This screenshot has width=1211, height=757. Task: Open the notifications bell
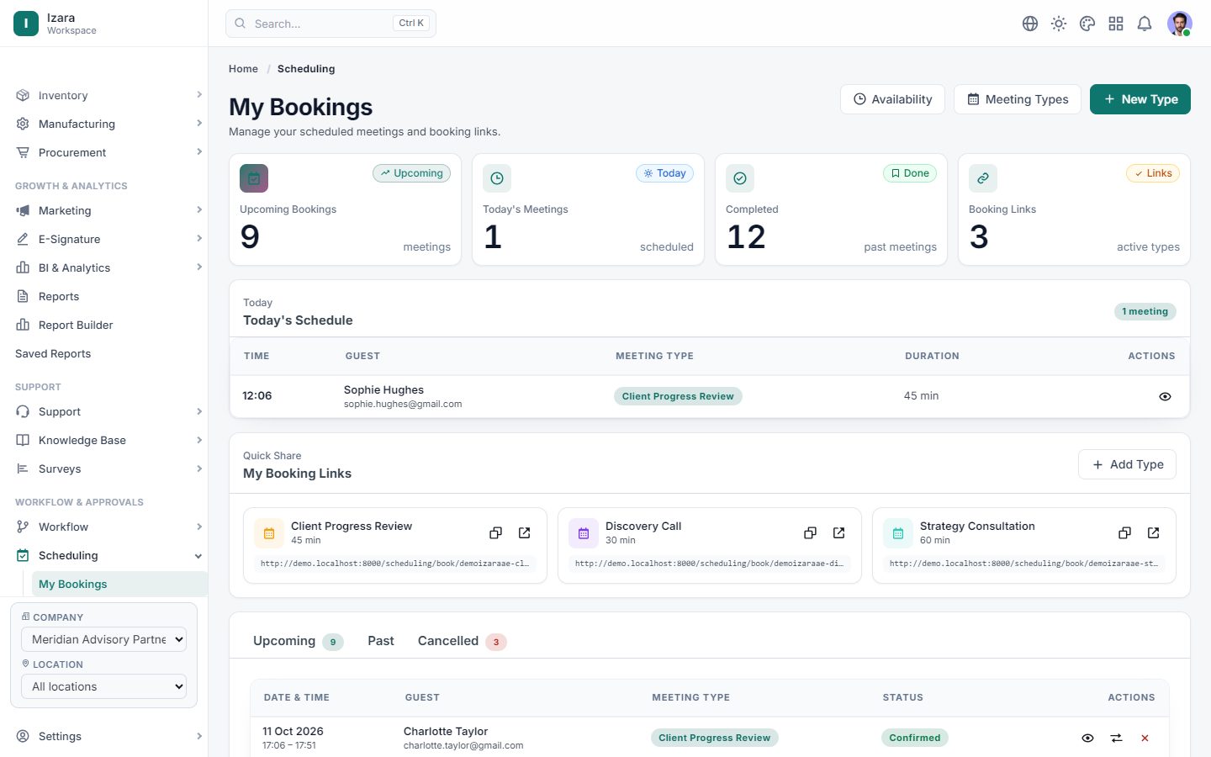pos(1145,24)
